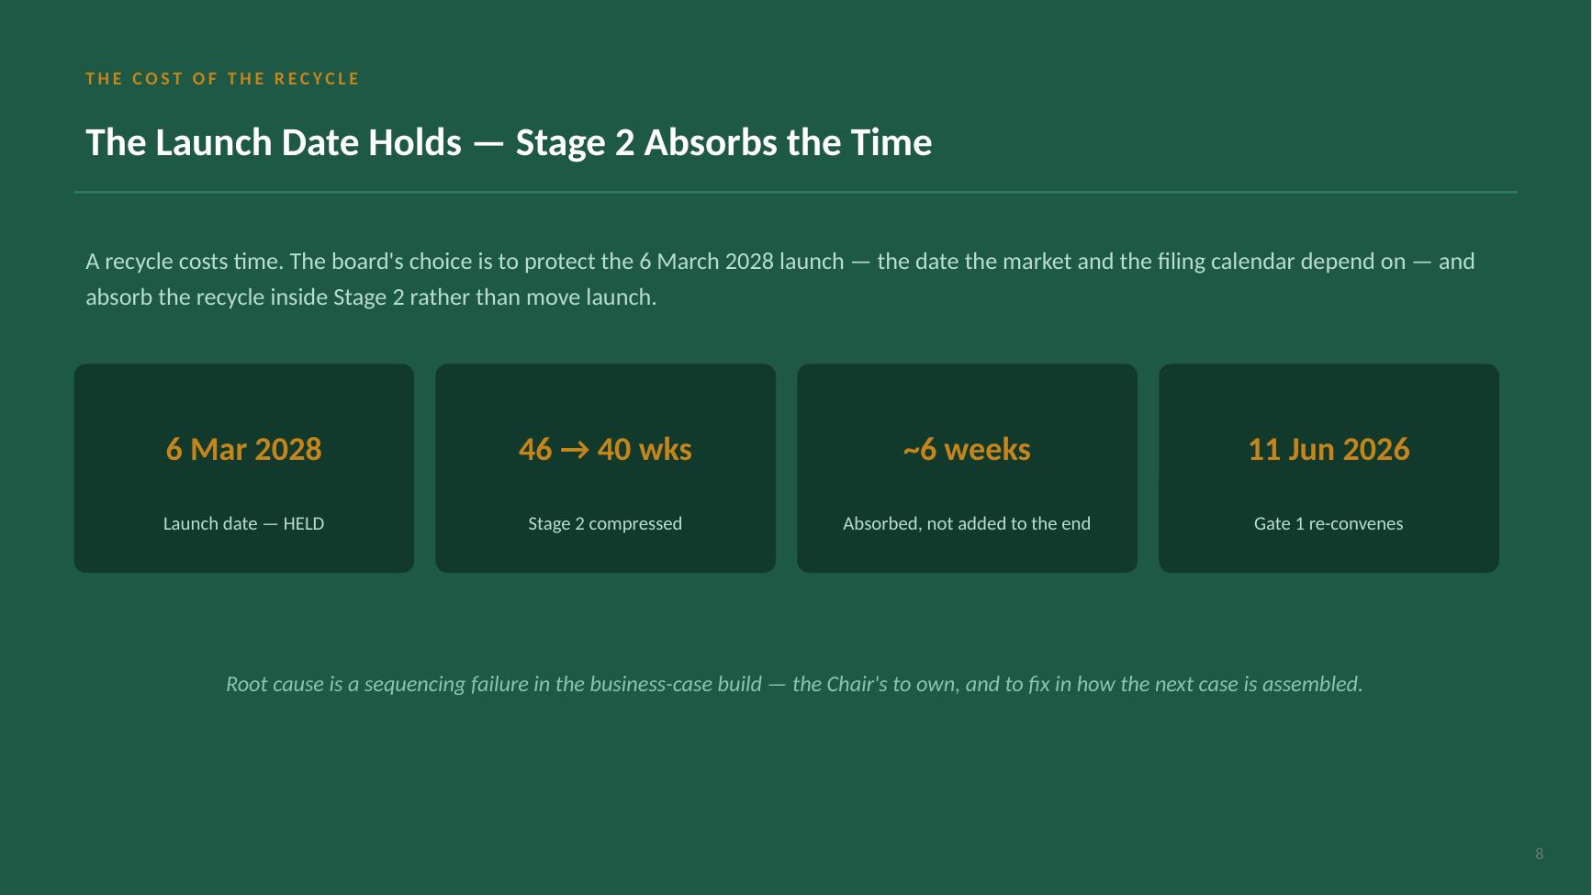This screenshot has width=1592, height=895.
Task: Click the 'Stage 2 compressed' caption
Action: tap(605, 523)
